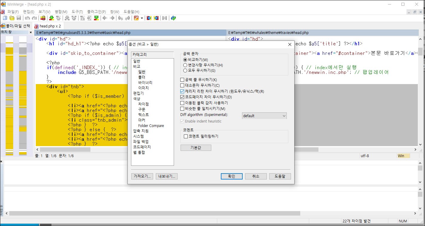Screen dimensions: 425x226
Task: Click the Undo toolbar icon
Action: click(27, 18)
